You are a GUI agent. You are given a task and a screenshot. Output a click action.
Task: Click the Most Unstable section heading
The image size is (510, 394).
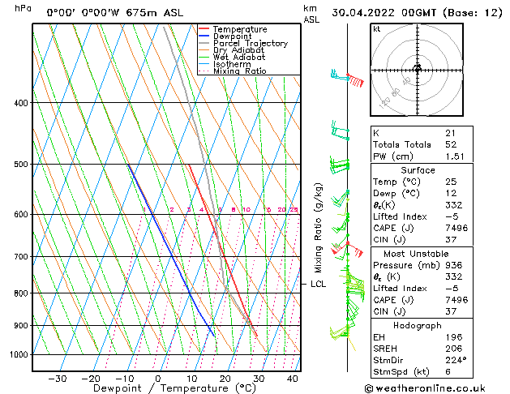[x=417, y=253]
